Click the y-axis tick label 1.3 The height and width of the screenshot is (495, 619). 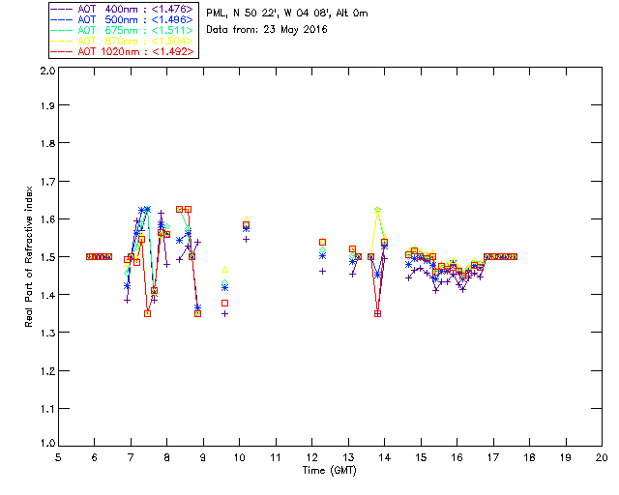[x=47, y=334]
